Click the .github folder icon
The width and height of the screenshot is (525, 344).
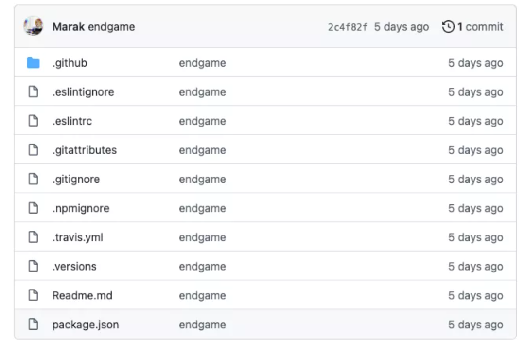pyautogui.click(x=33, y=63)
